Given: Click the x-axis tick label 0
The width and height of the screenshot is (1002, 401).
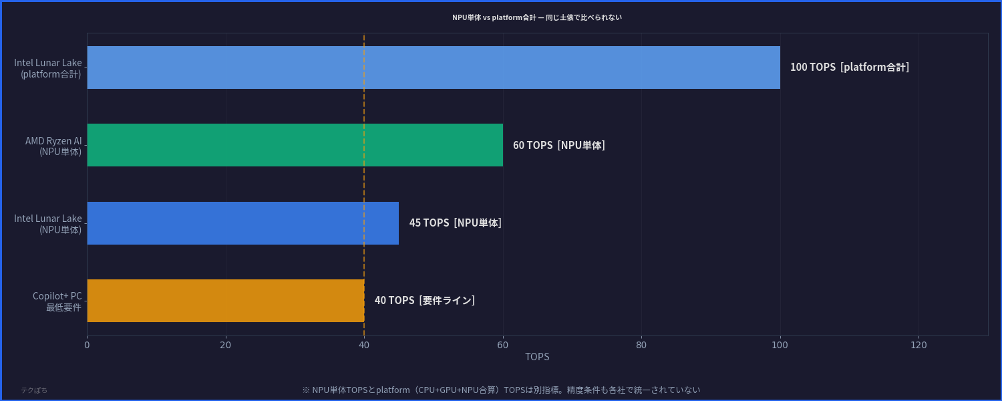Looking at the screenshot, I should click(87, 345).
